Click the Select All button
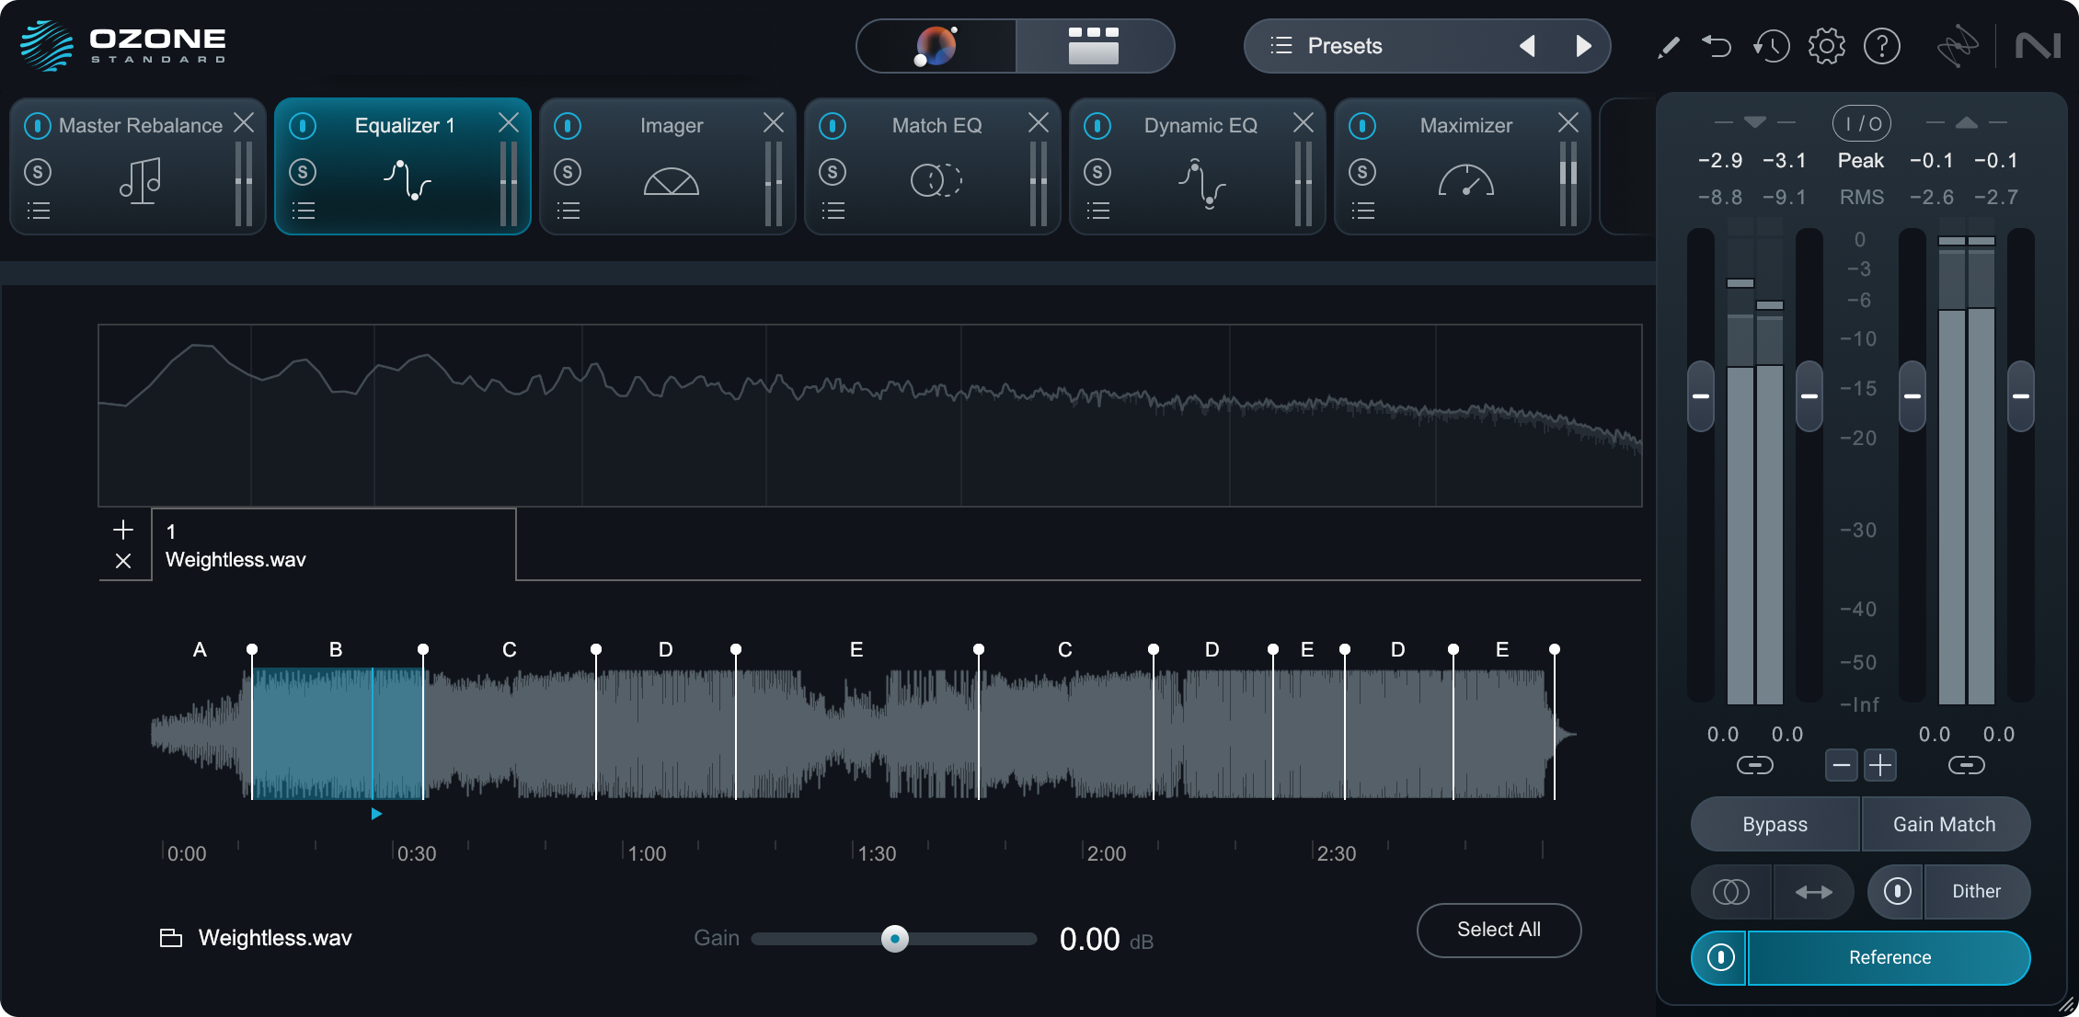Viewport: 2079px width, 1017px height. tap(1499, 930)
